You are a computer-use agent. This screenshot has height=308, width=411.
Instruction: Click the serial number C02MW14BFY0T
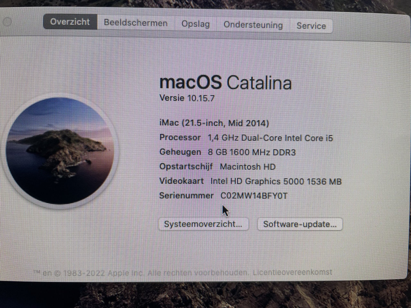pyautogui.click(x=254, y=195)
